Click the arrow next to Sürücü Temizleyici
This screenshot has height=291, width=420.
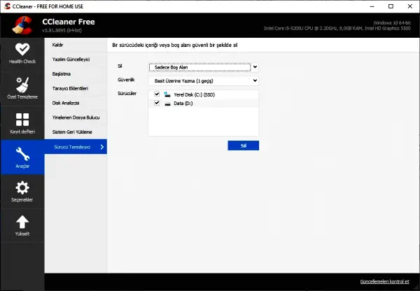pos(102,147)
